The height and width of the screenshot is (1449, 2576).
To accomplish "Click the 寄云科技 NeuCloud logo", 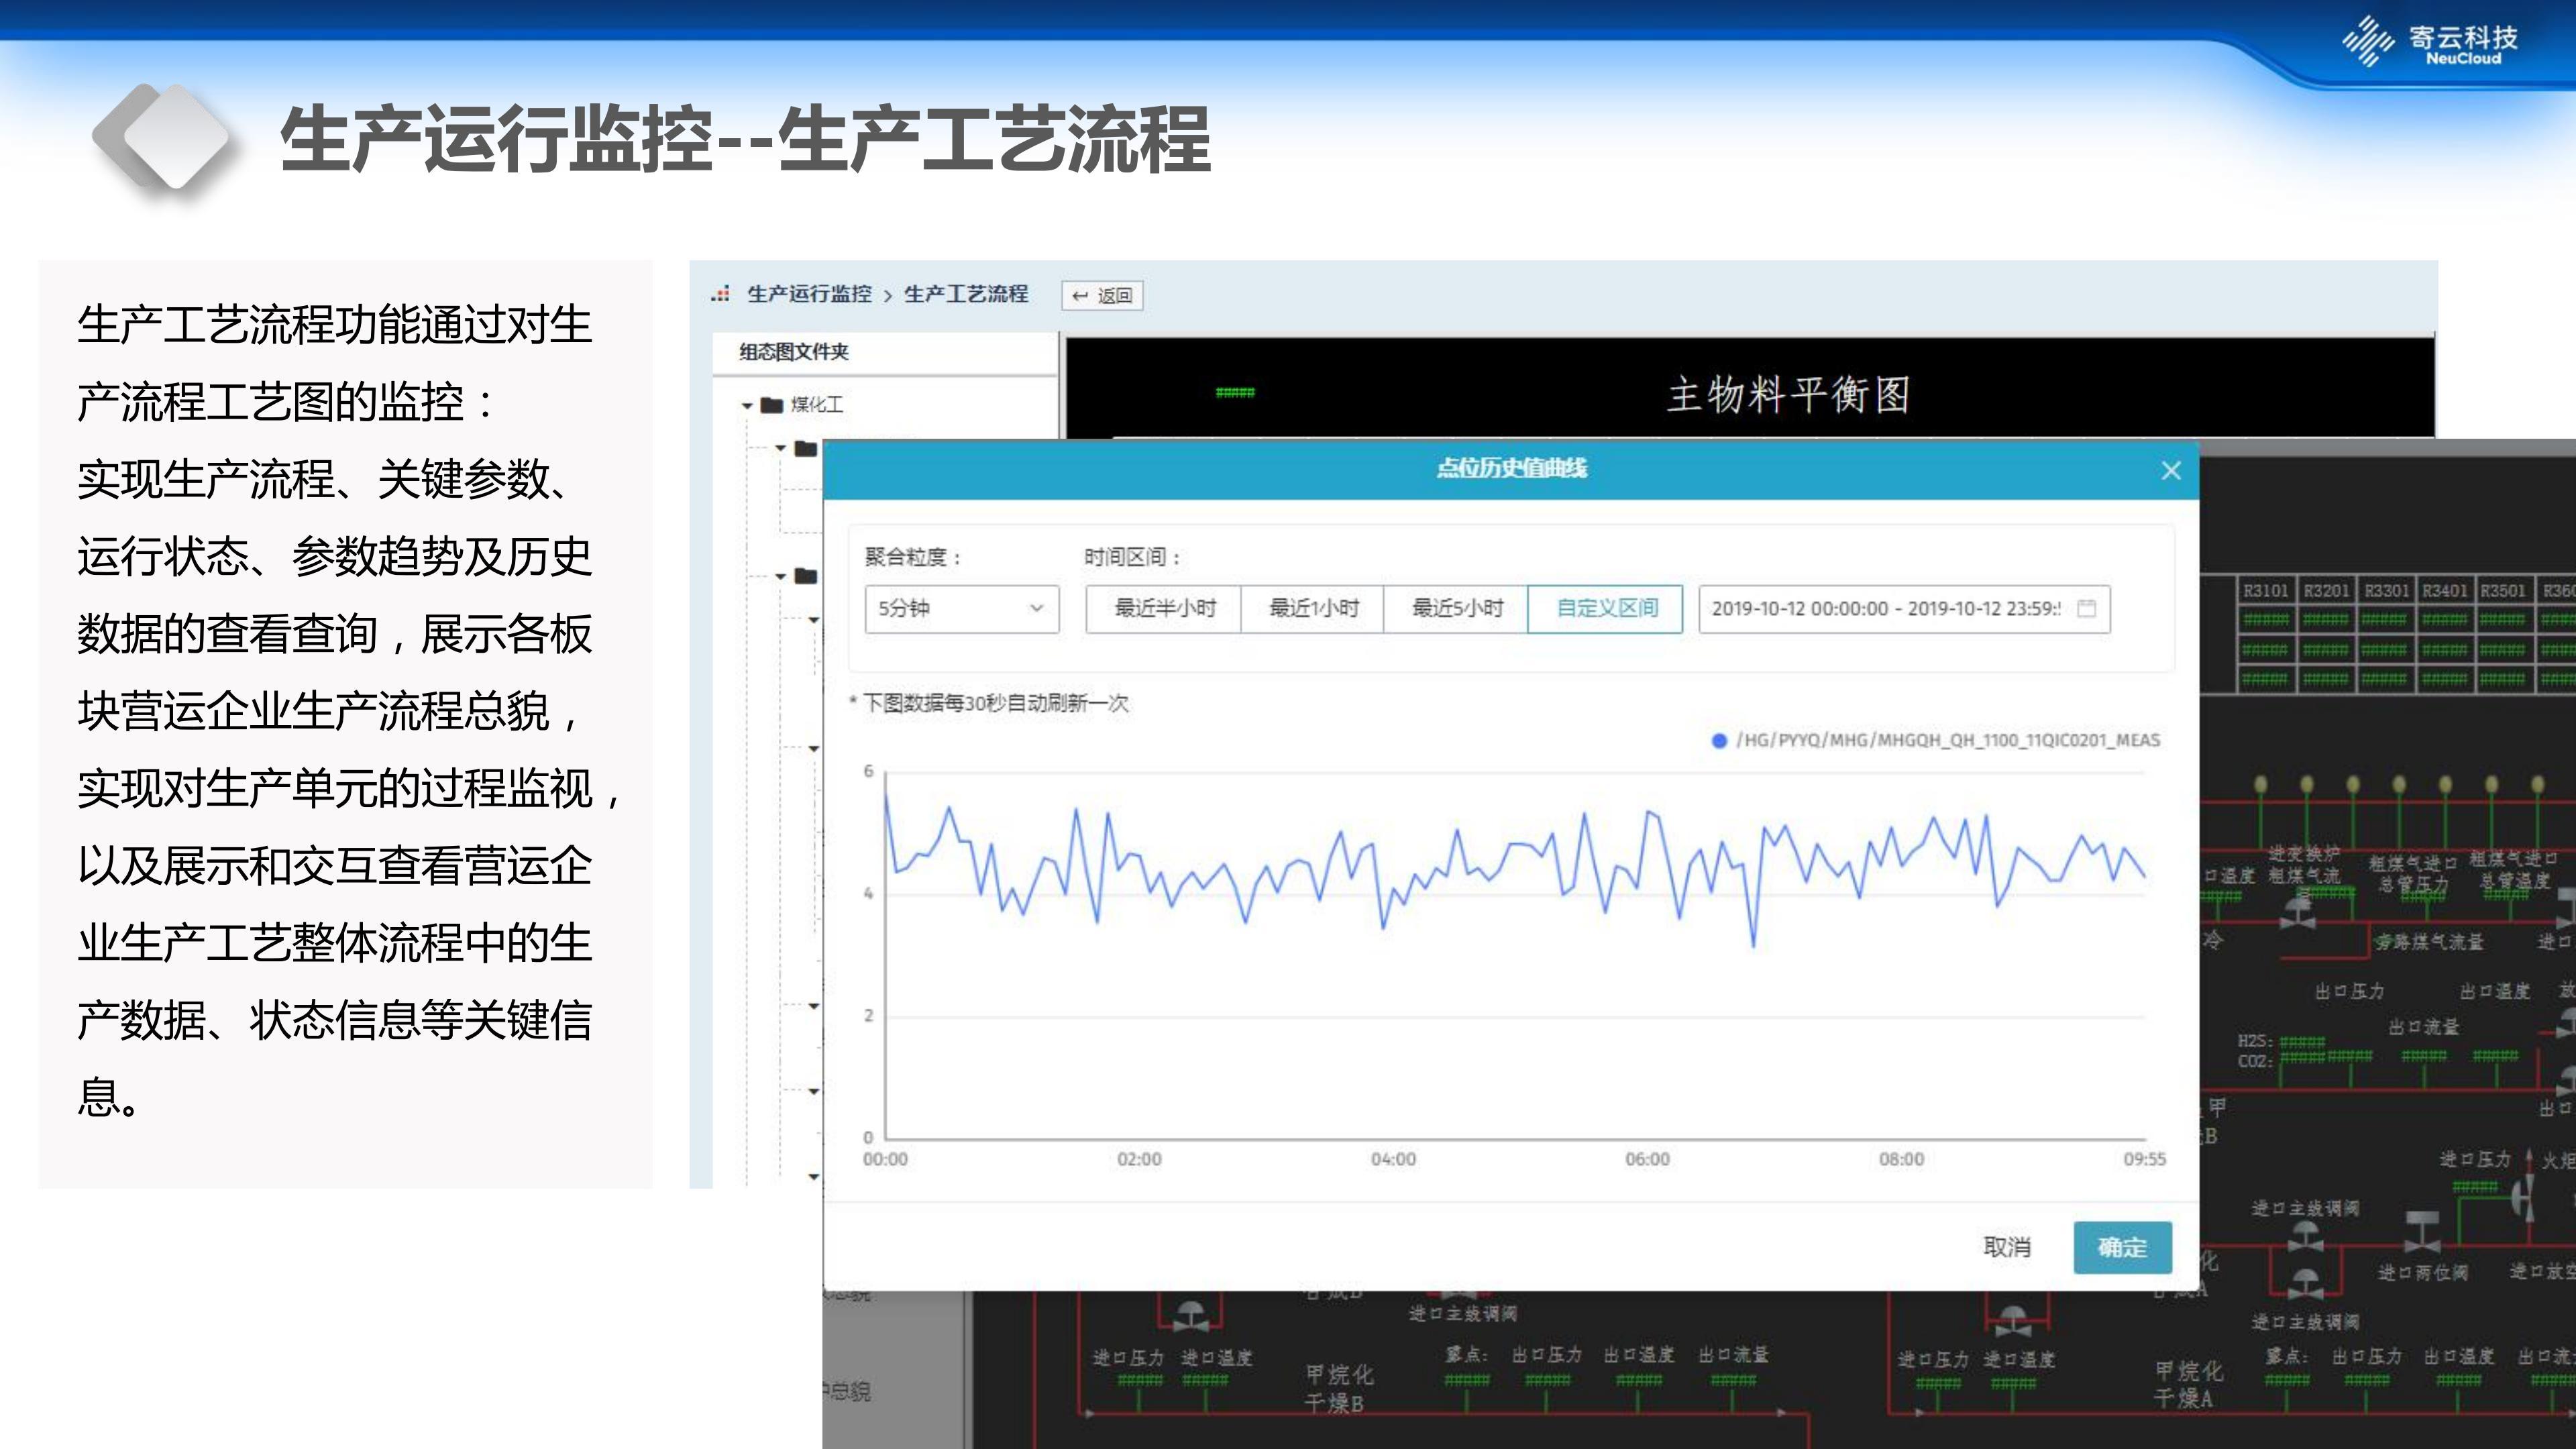I will 2430,42.
